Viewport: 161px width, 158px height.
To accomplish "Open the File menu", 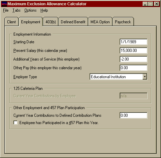I will [x=6, y=10].
